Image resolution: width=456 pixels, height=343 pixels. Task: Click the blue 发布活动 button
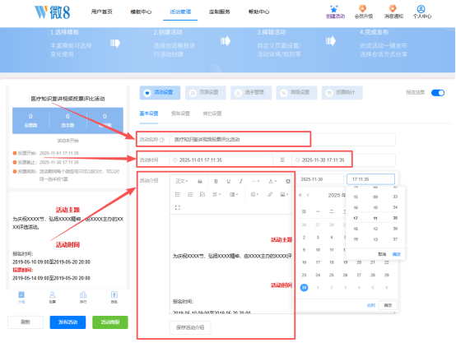click(67, 322)
